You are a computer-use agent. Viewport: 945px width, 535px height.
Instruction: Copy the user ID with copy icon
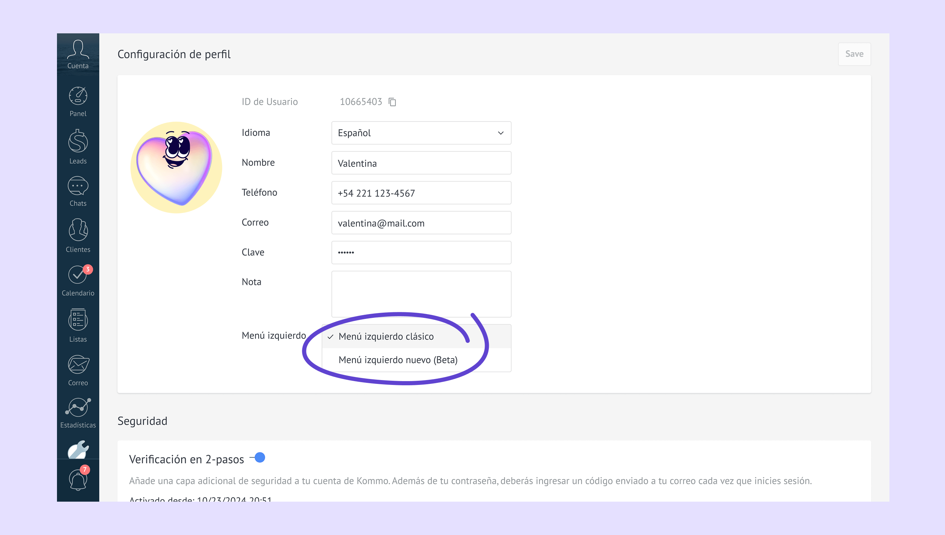[x=392, y=102]
